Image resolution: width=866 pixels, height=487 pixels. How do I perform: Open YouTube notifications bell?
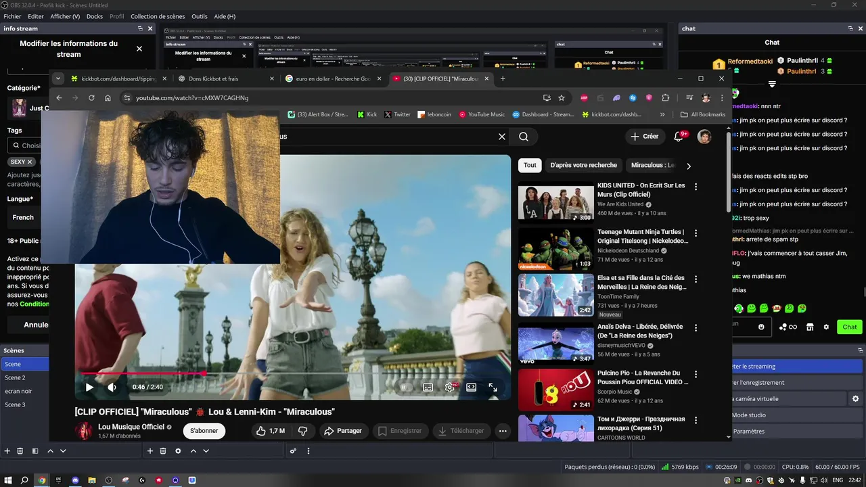pyautogui.click(x=679, y=137)
